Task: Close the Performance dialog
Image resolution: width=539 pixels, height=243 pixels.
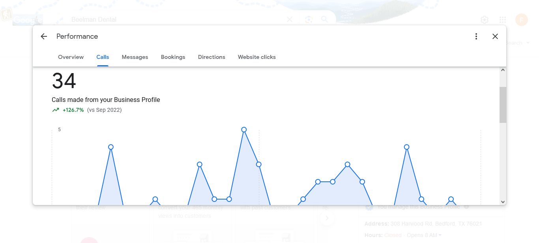Action: [x=495, y=36]
